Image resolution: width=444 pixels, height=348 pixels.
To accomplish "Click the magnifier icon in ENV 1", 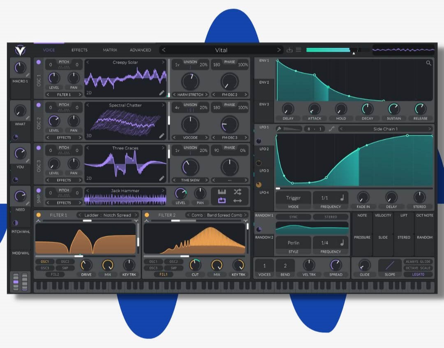I will pos(428,63).
